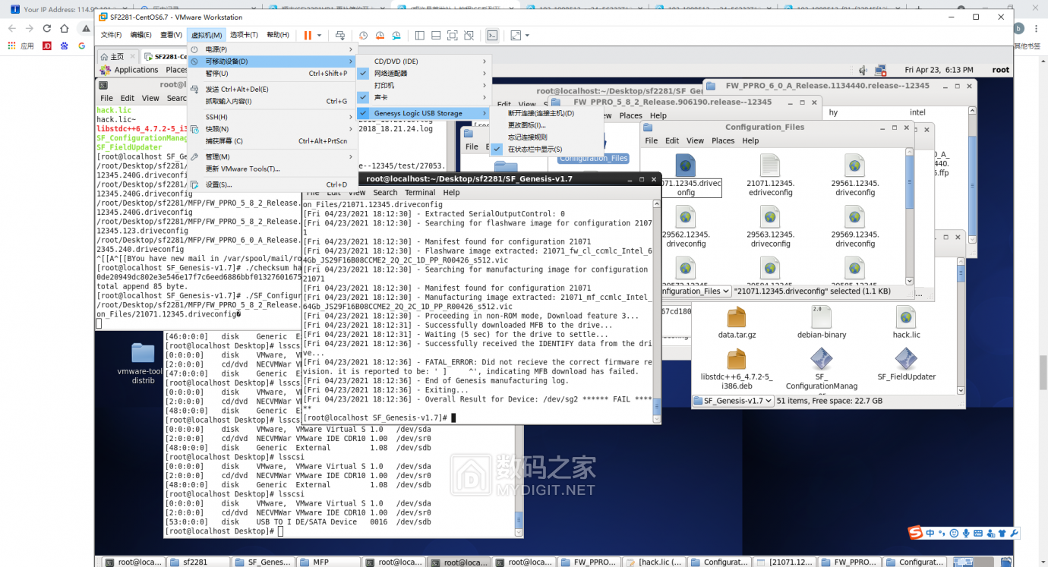Open the Applications menu in CentOS panel
Screen dimensions: 1048x567
[x=135, y=70]
